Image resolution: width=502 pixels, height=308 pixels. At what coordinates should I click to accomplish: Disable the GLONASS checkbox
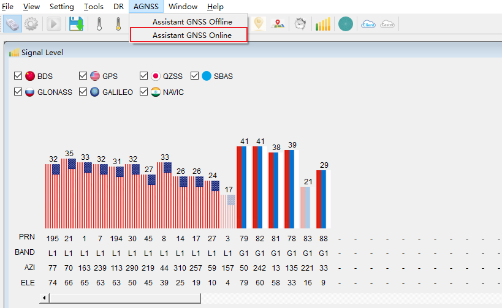coord(18,92)
